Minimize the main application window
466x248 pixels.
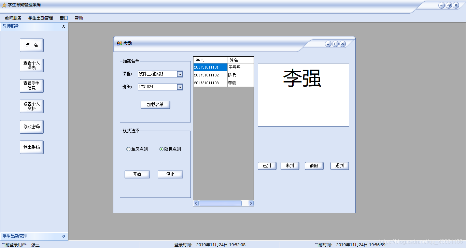pyautogui.click(x=441, y=5)
